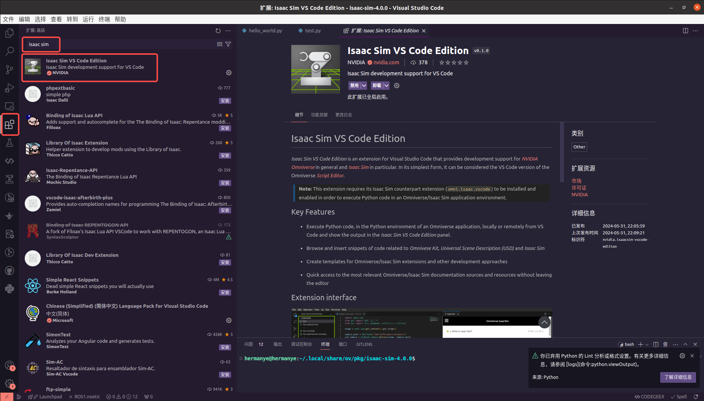Expand the Uninstall button dropdown arrow
The height and width of the screenshot is (401, 704).
386,86
